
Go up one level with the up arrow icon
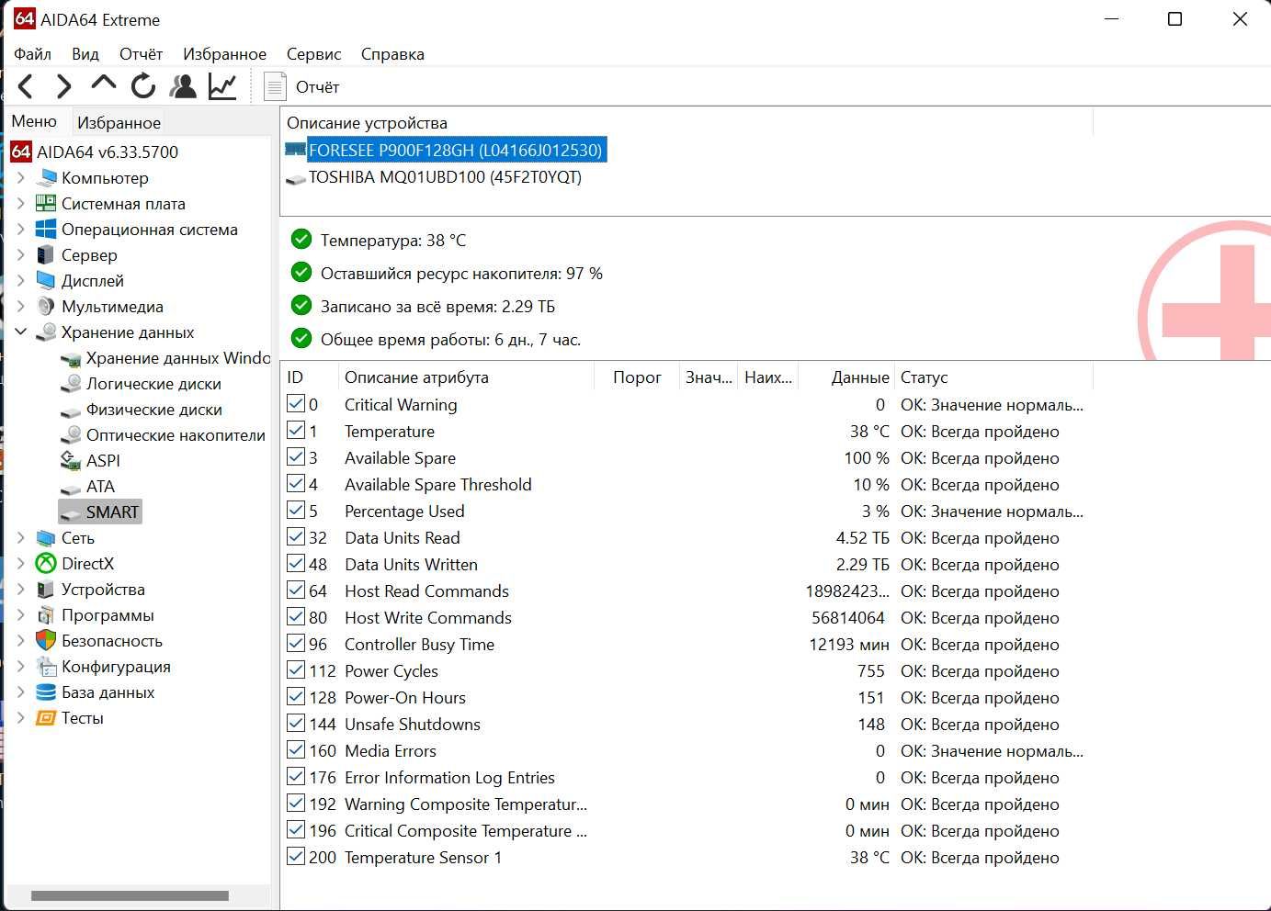tap(104, 84)
